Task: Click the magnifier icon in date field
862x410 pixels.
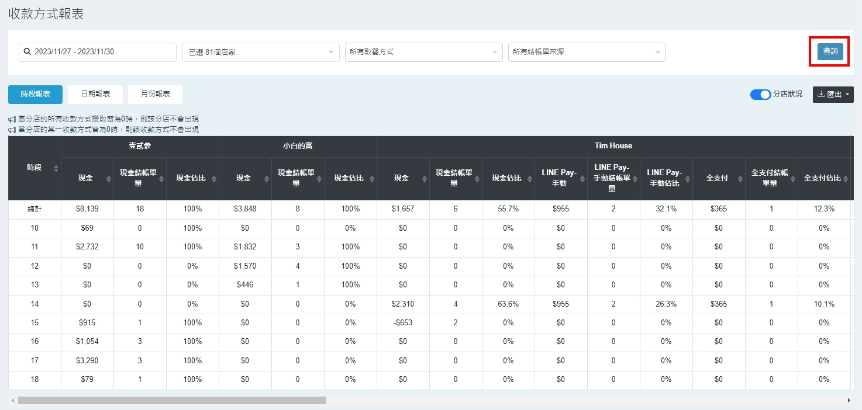Action: (27, 52)
